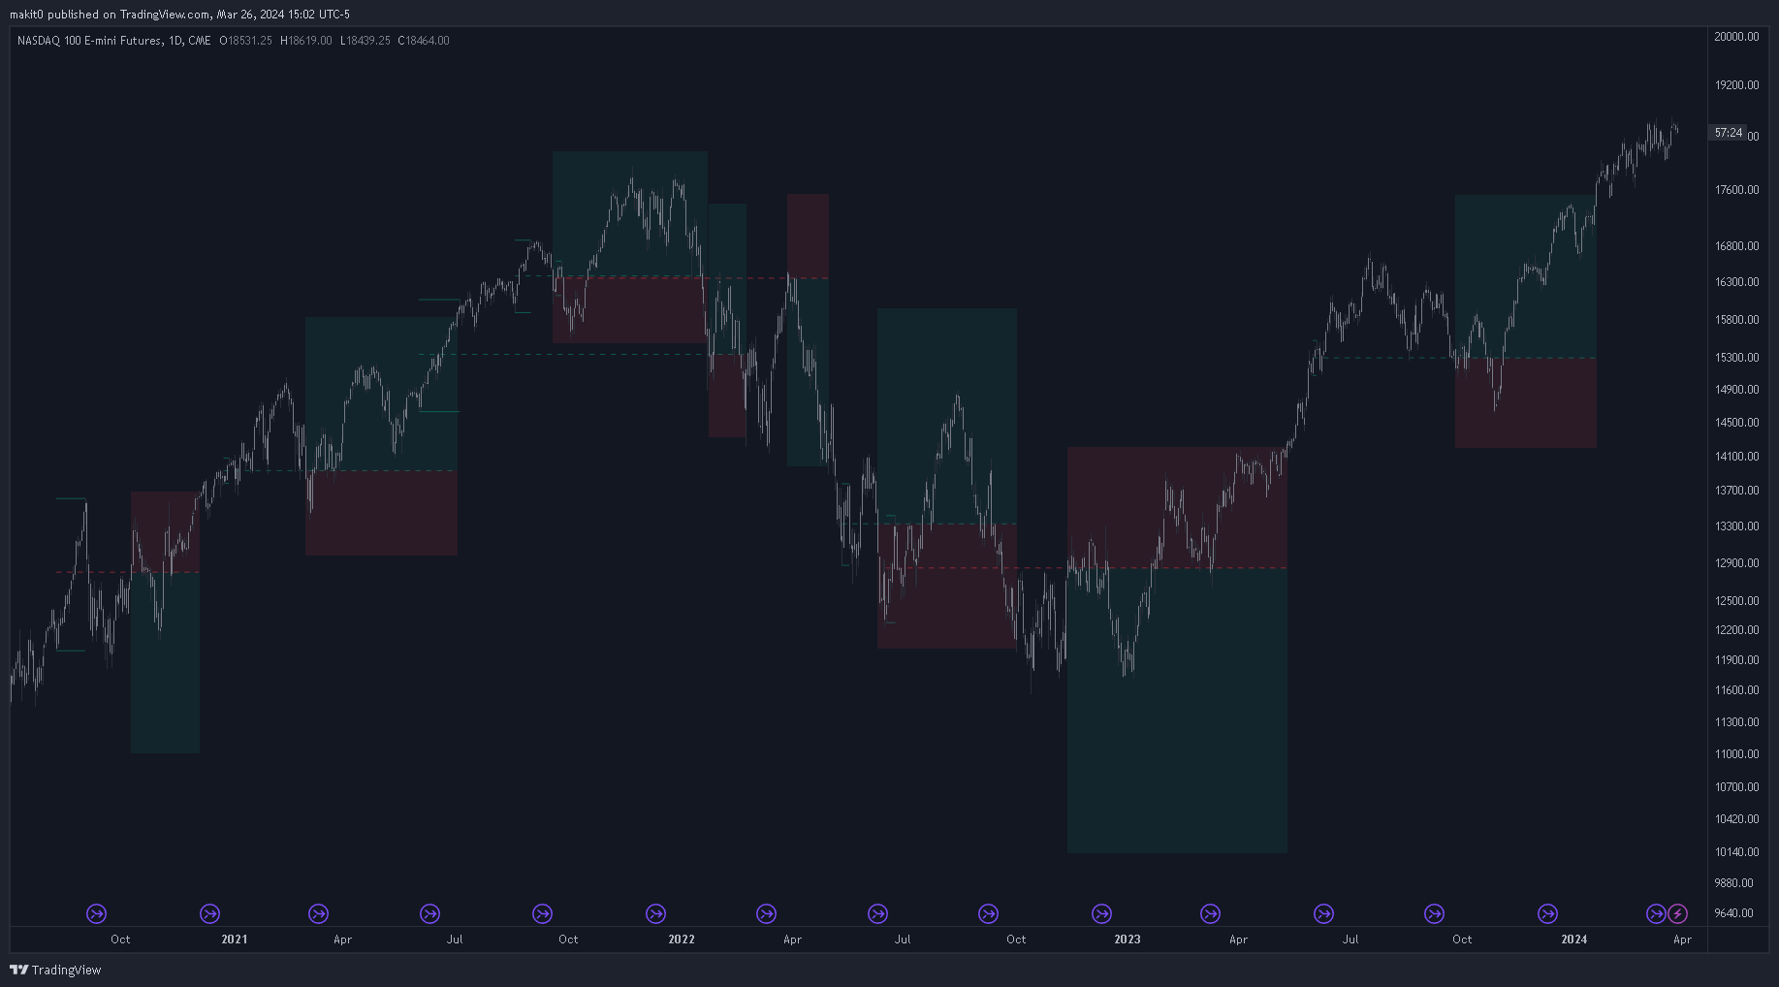Viewport: 1779px width, 987px height.
Task: Click the 17600.00 price axis label
Action: [1736, 190]
